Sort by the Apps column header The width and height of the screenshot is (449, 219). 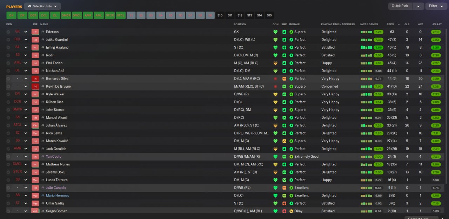[x=390, y=25]
